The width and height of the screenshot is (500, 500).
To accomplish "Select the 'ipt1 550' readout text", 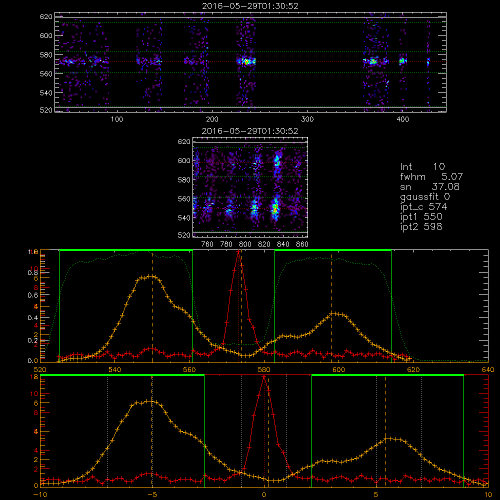I will tap(421, 217).
